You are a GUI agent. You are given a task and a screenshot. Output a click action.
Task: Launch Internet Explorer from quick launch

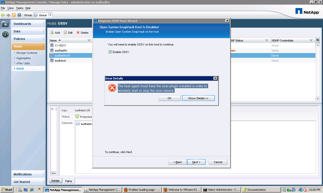click(x=32, y=190)
